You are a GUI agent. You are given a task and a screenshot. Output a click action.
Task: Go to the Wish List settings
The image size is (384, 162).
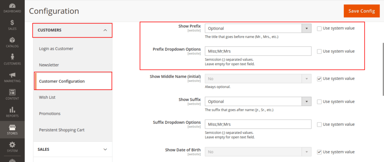click(x=47, y=97)
